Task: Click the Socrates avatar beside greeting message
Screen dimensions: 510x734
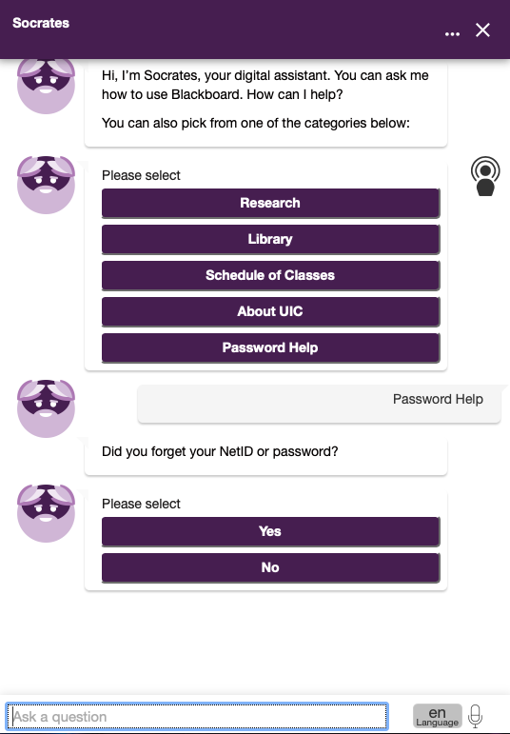Action: [46, 86]
